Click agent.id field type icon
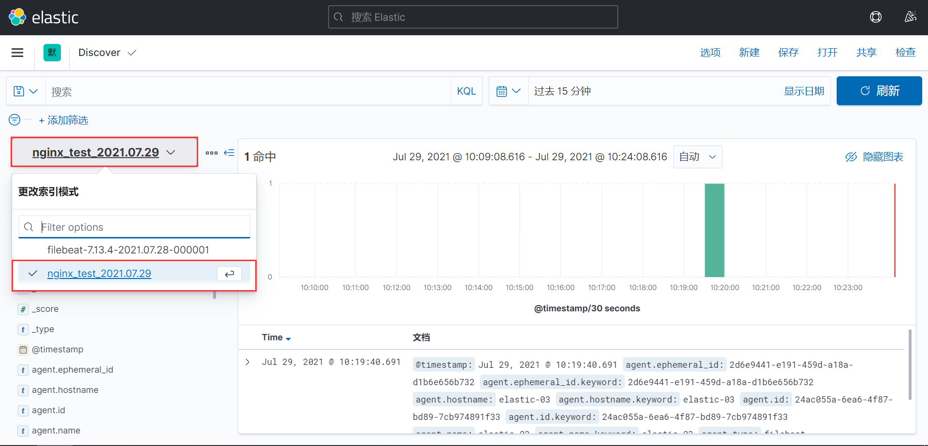This screenshot has height=446, width=928. coord(23,411)
